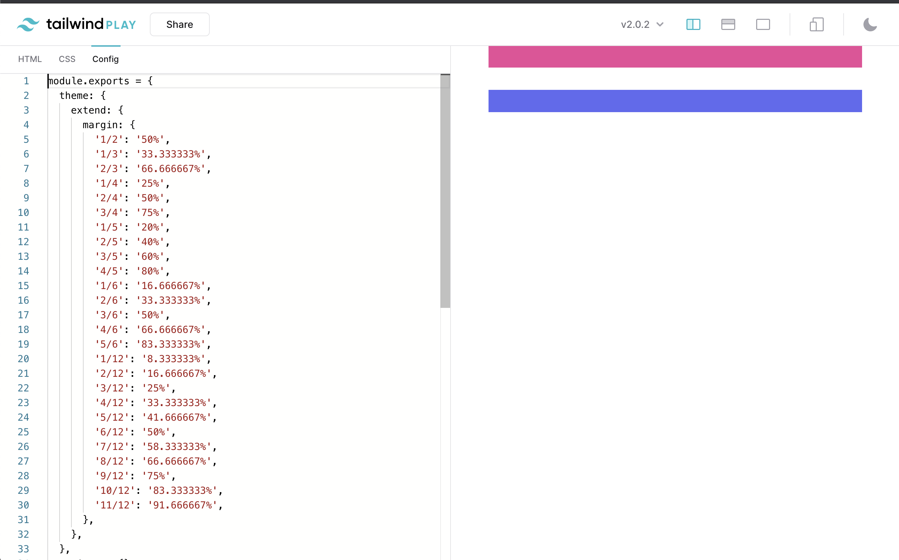Click 'margin: {' on line 4
The image size is (899, 560).
109,125
